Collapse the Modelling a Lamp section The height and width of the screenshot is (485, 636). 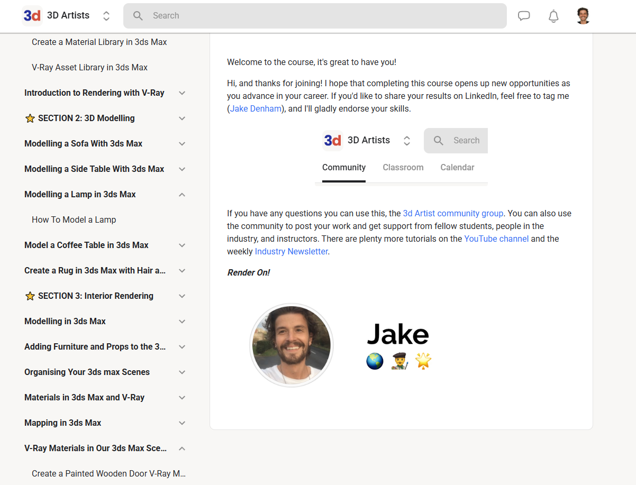(x=182, y=195)
